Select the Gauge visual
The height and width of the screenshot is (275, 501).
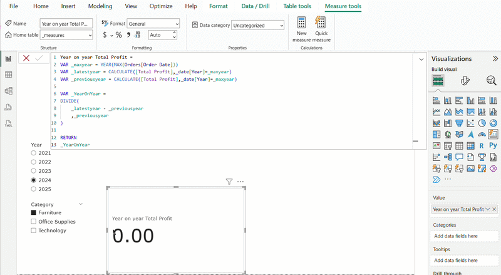pyautogui.click(x=482, y=134)
